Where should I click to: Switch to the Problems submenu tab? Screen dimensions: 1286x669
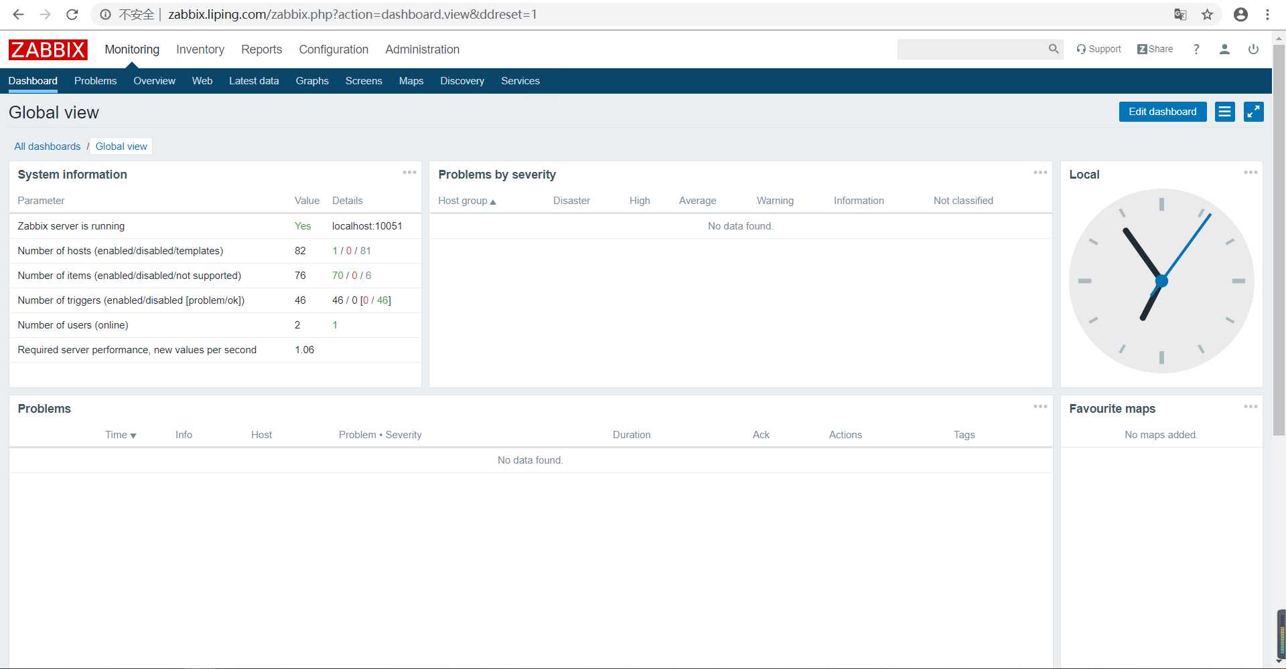coord(95,81)
